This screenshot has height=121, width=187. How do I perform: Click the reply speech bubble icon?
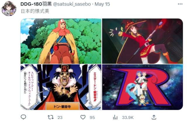[23, 117]
